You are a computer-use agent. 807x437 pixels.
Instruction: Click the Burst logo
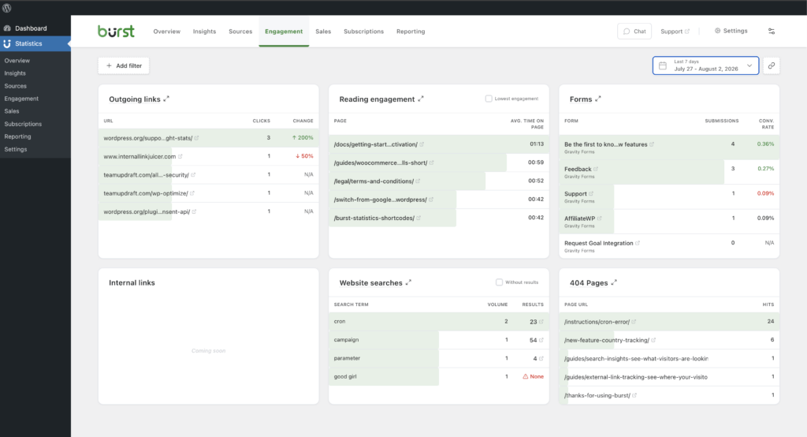tap(117, 32)
